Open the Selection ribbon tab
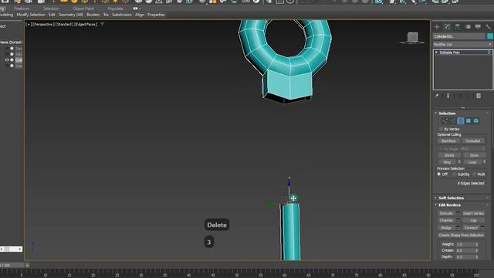Image resolution: width=494 pixels, height=278 pixels. [51, 8]
